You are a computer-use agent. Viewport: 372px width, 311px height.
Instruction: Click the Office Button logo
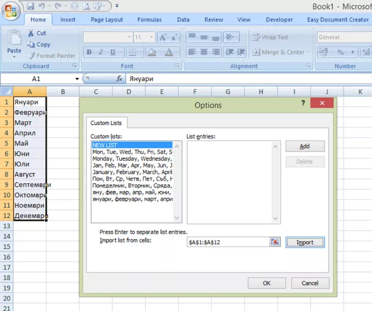point(11,11)
